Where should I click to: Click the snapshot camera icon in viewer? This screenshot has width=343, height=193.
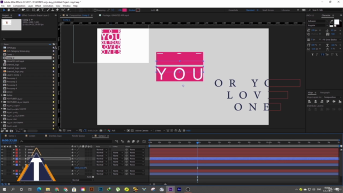101,131
